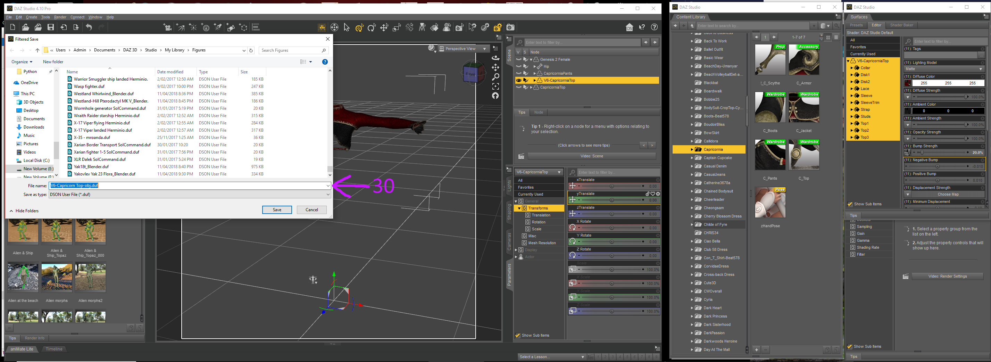Click Save in the Filtered Save dialog
991x362 pixels.
277,210
